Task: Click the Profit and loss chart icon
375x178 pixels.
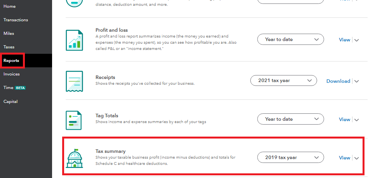Action: click(x=74, y=40)
